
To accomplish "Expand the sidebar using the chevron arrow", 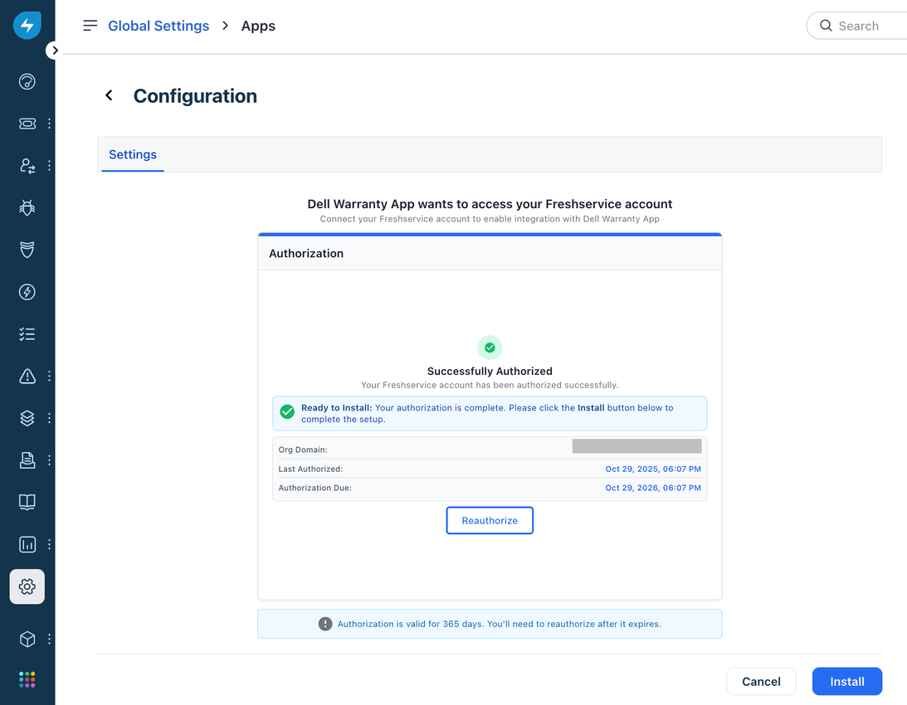I will tap(55, 50).
